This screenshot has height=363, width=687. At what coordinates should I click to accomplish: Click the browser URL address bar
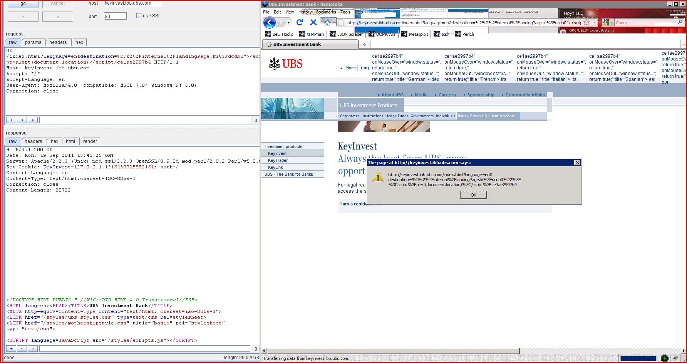pos(464,23)
